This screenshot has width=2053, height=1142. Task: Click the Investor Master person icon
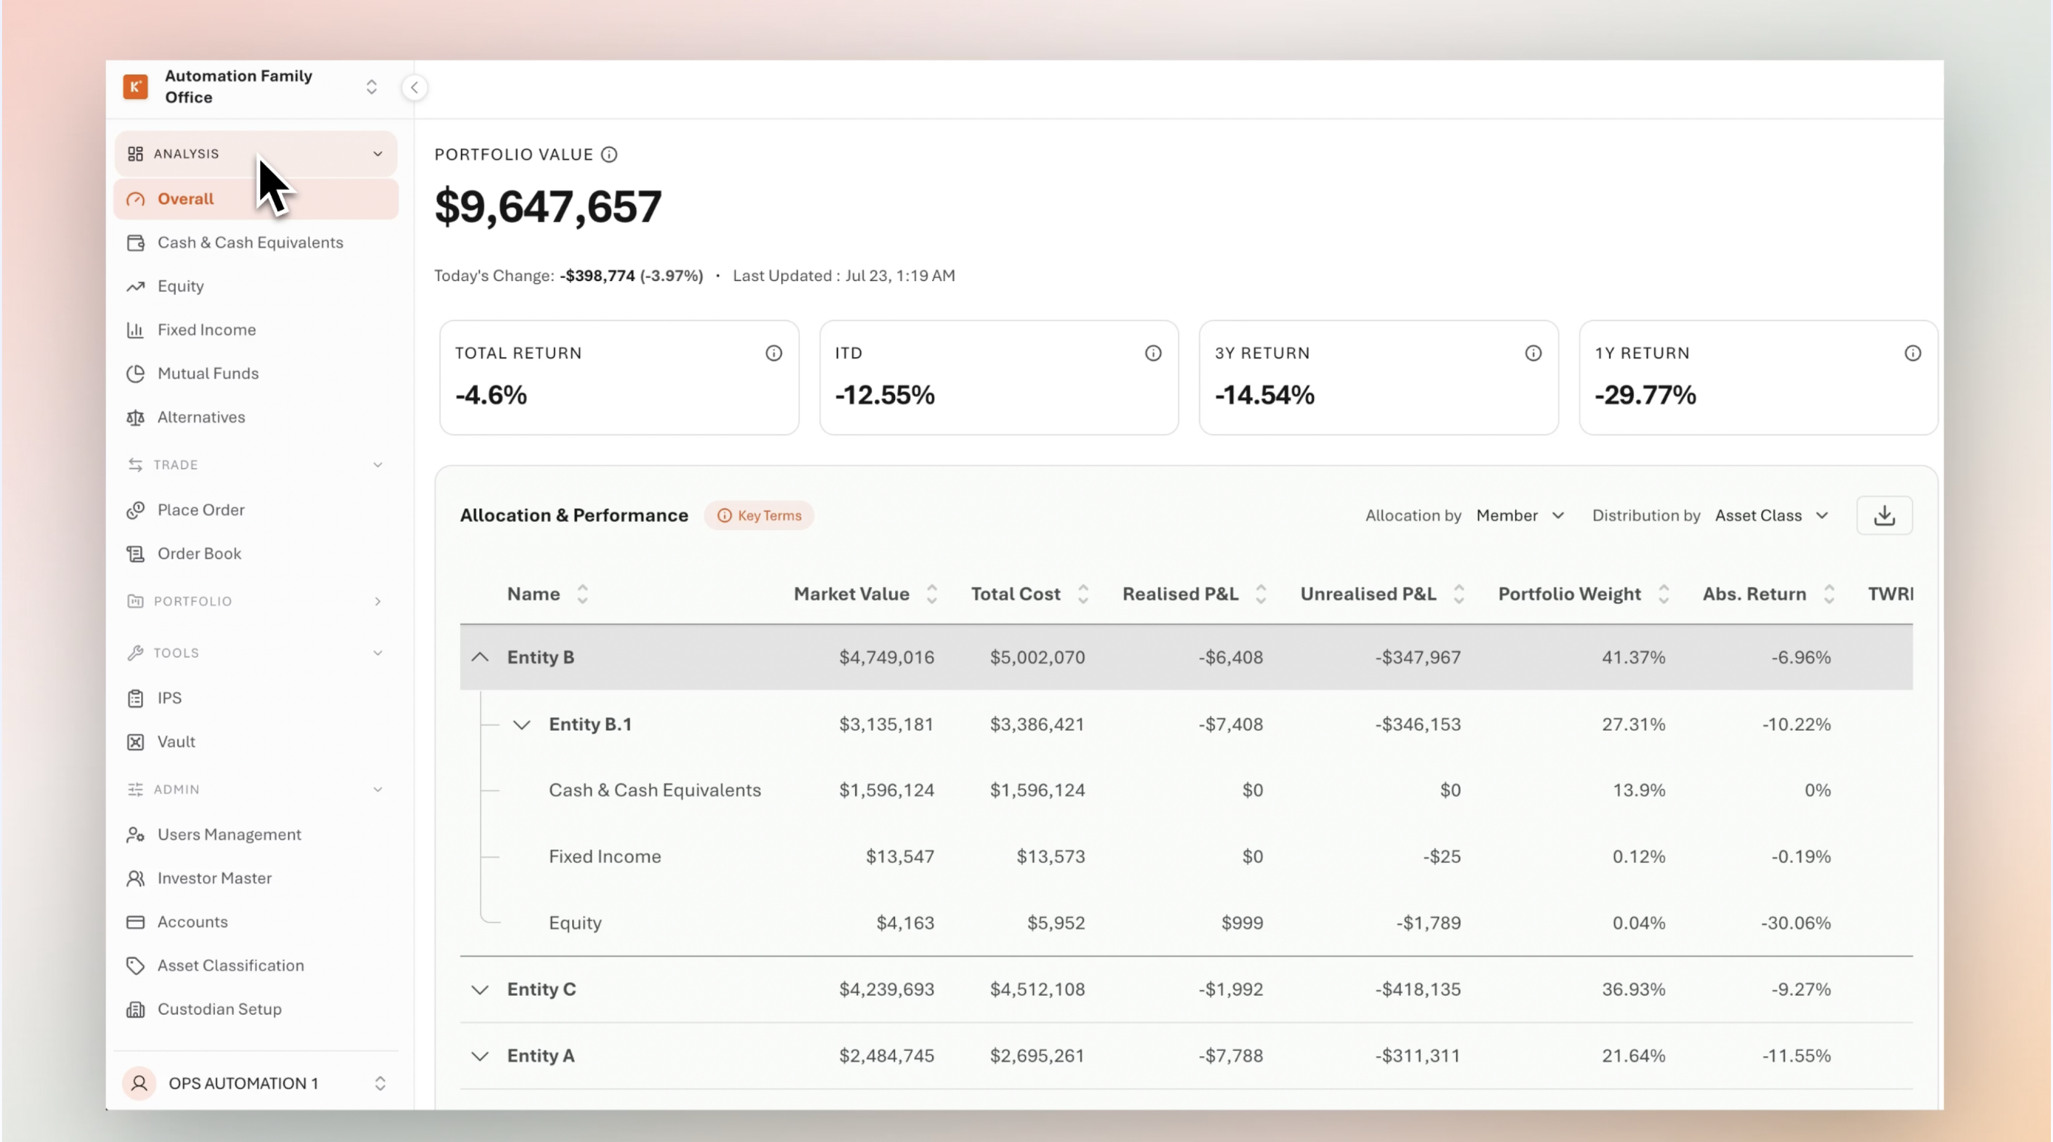point(135,878)
